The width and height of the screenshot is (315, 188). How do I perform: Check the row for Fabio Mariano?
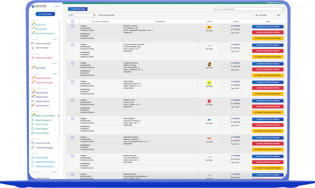(72, 119)
